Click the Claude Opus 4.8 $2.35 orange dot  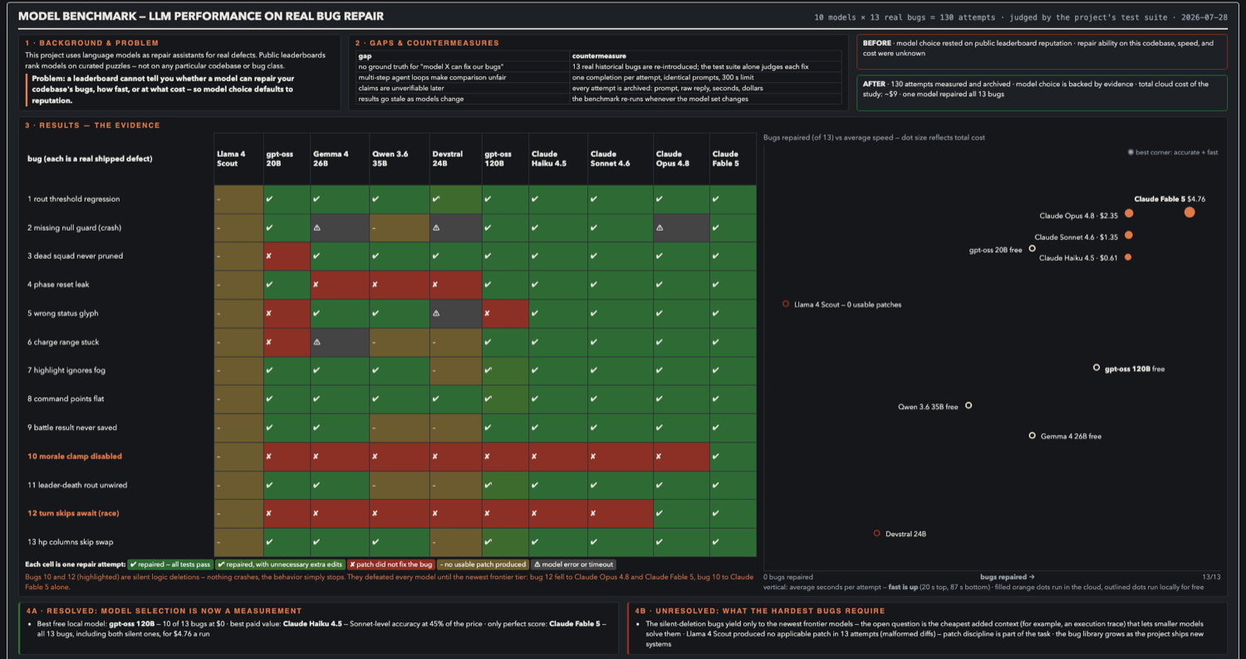[1129, 213]
